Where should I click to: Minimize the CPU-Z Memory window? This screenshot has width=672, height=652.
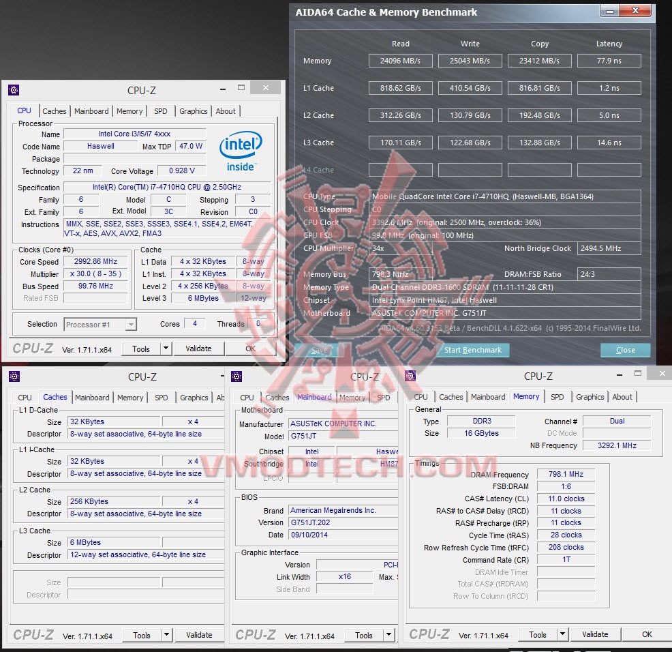point(620,375)
